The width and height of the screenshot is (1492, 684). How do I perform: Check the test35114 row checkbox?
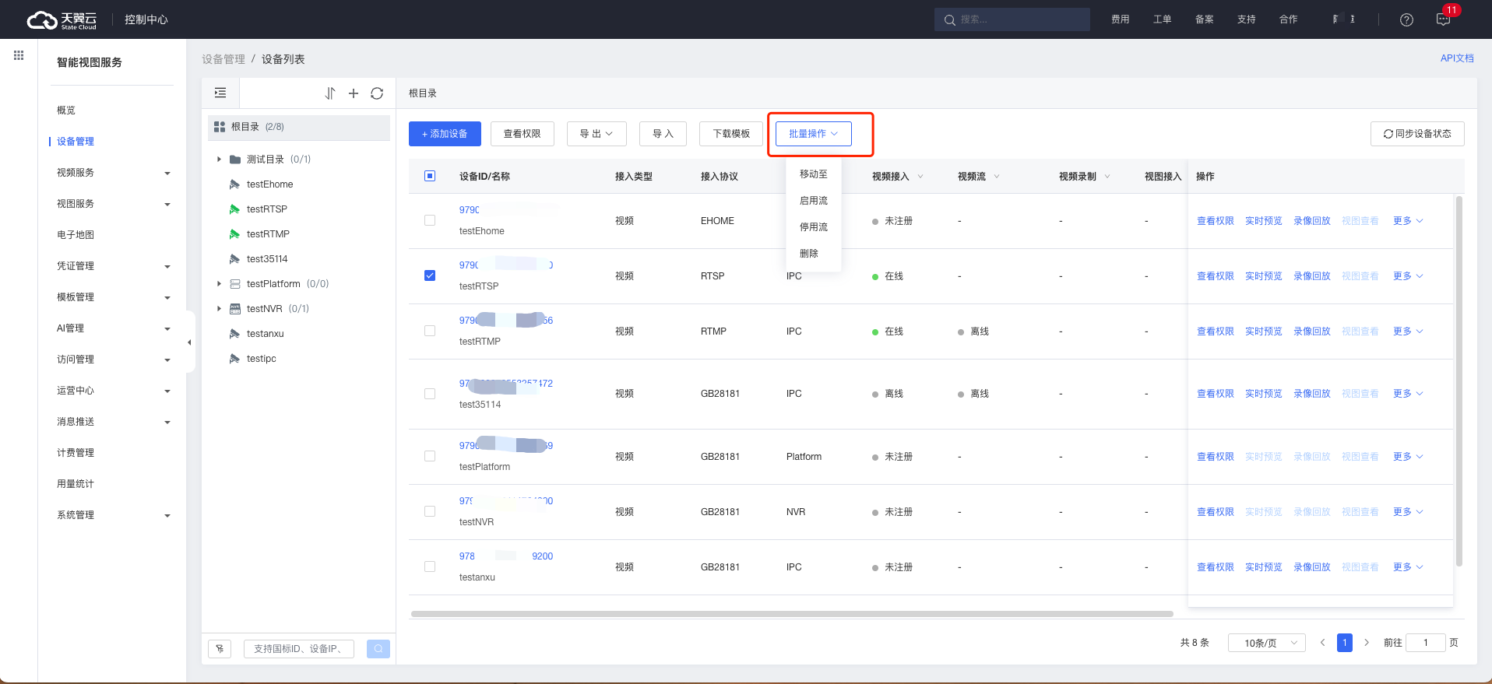click(430, 394)
